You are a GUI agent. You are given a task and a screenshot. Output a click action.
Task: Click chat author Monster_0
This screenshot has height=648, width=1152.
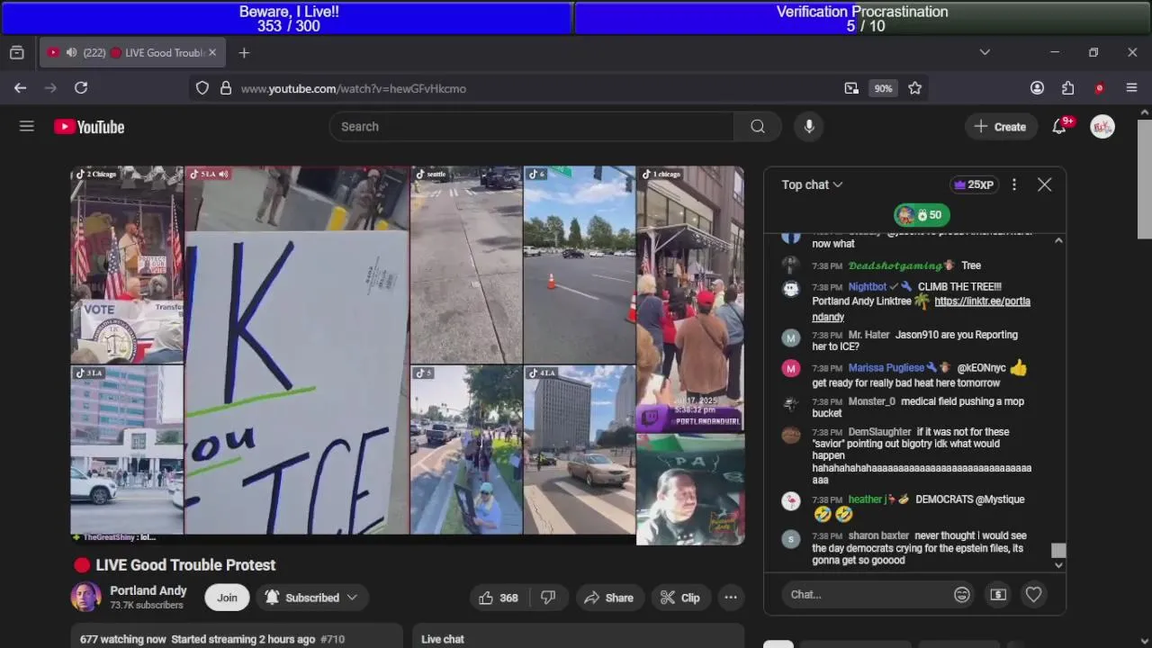pos(872,401)
